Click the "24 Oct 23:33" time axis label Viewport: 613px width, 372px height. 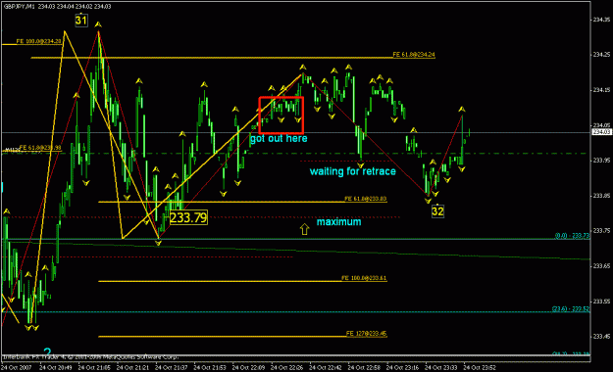pyautogui.click(x=441, y=368)
